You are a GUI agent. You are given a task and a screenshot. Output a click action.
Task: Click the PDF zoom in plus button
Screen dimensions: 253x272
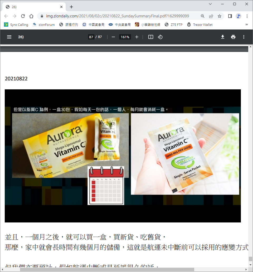coord(137,37)
